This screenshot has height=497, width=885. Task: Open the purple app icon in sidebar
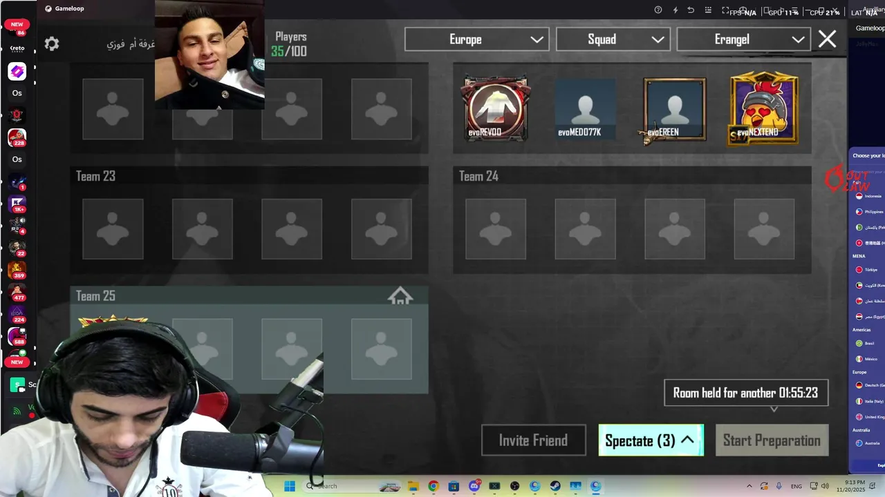coord(17,71)
